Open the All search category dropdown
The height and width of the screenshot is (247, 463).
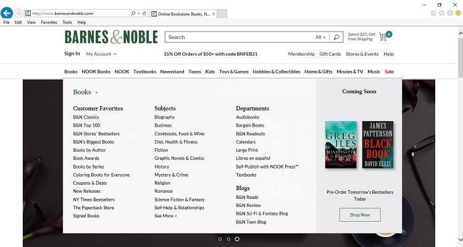click(320, 37)
